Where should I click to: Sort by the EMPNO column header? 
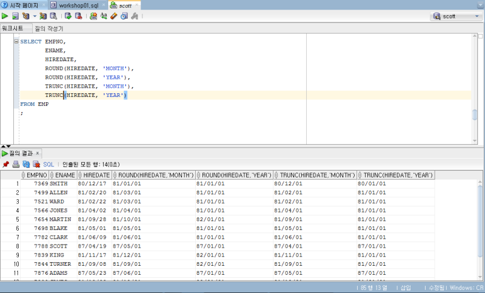click(x=35, y=175)
